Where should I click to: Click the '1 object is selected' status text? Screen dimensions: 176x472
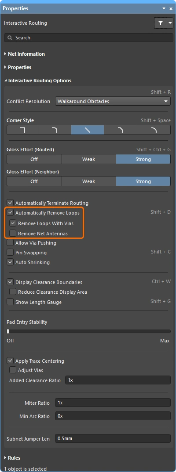point(26,469)
